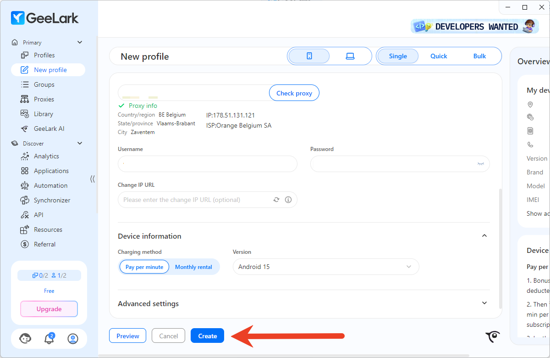
Task: Open the support agent face icon
Action: tap(25, 339)
